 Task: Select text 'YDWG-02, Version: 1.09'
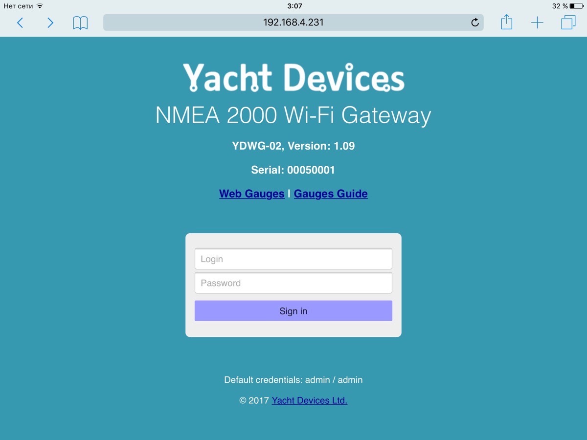pos(293,146)
